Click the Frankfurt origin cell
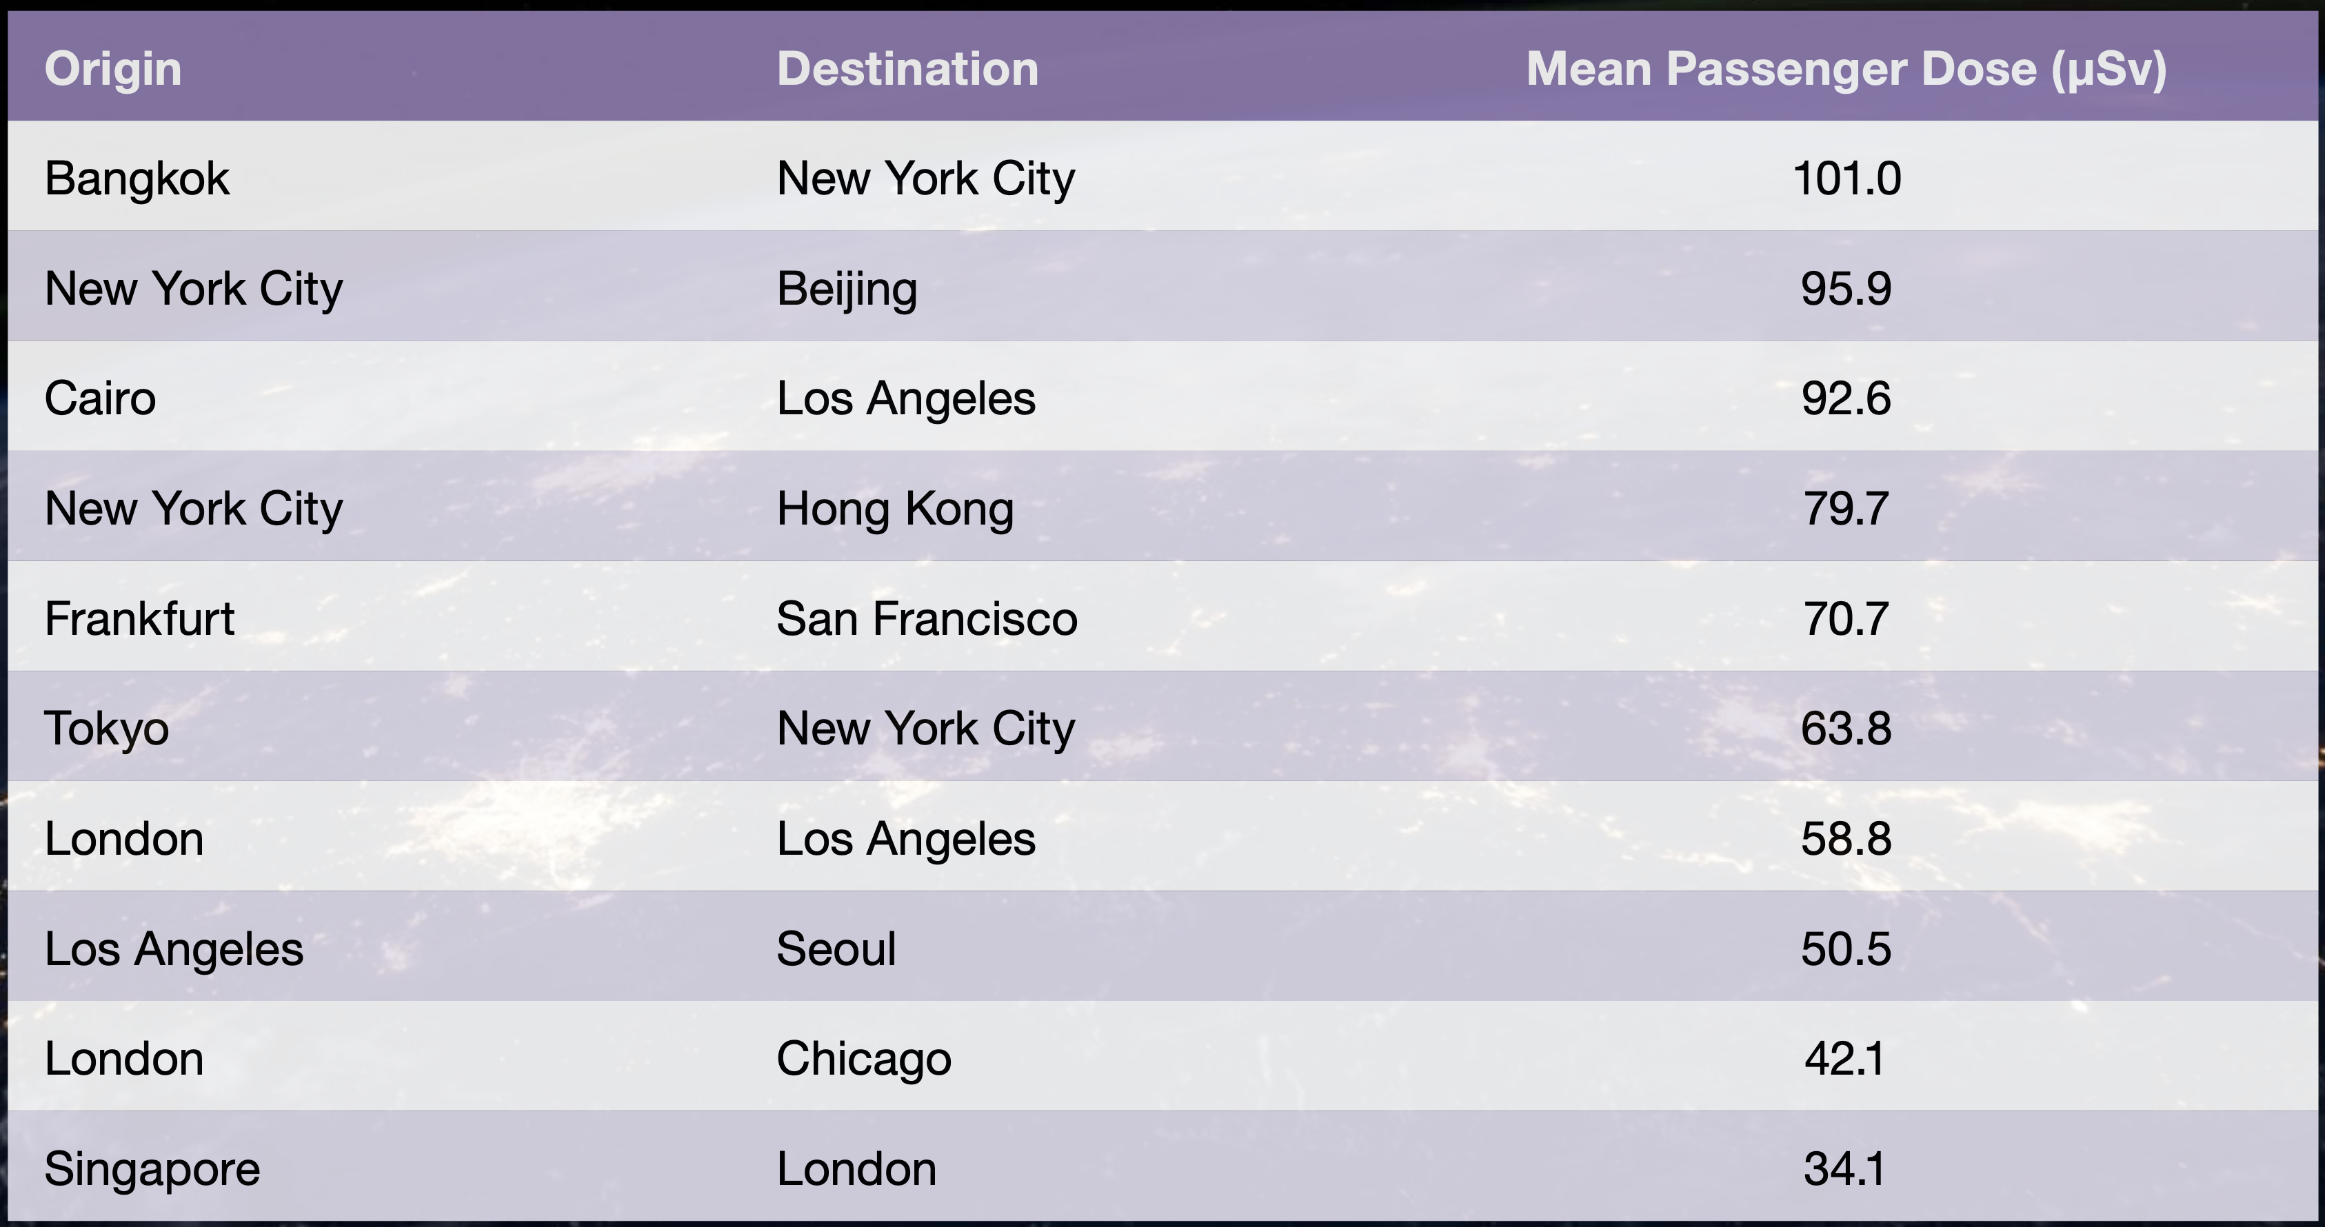The height and width of the screenshot is (1227, 2325). [139, 619]
